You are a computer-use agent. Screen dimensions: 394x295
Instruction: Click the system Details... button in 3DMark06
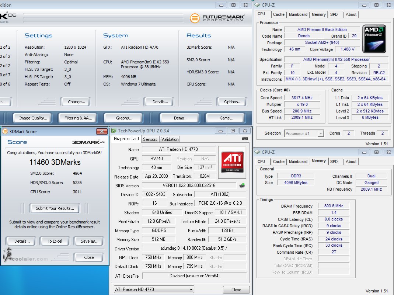[x=160, y=102]
